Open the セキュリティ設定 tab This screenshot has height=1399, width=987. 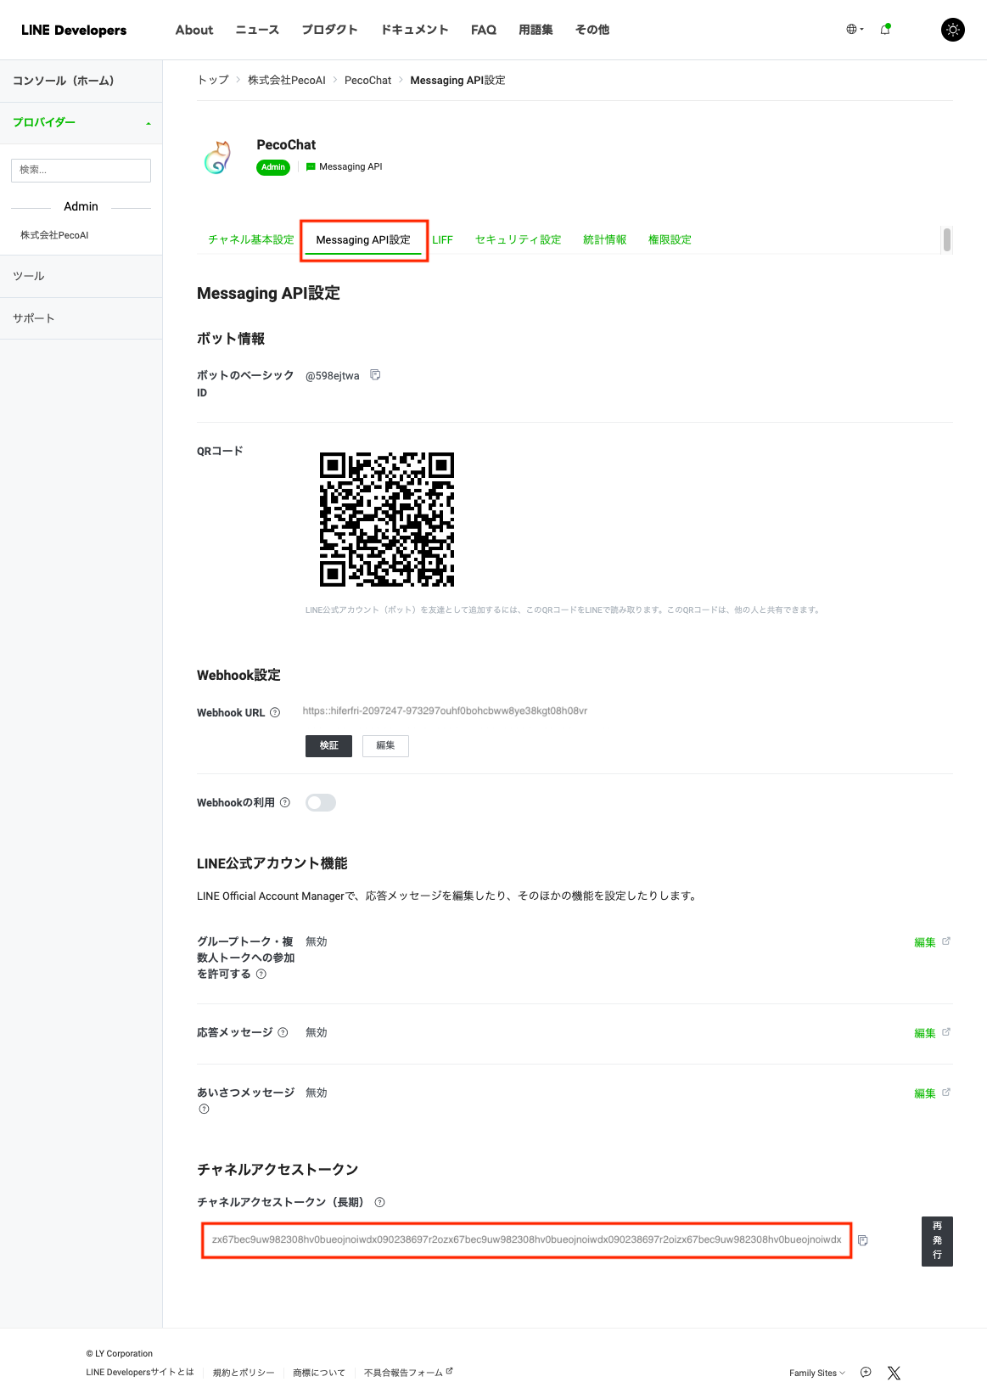pyautogui.click(x=518, y=239)
